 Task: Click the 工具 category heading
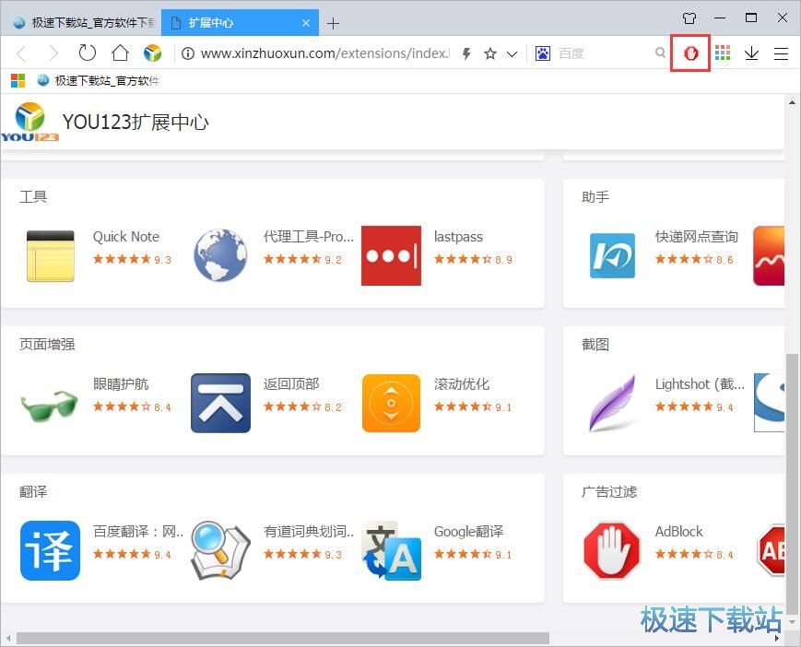(33, 196)
